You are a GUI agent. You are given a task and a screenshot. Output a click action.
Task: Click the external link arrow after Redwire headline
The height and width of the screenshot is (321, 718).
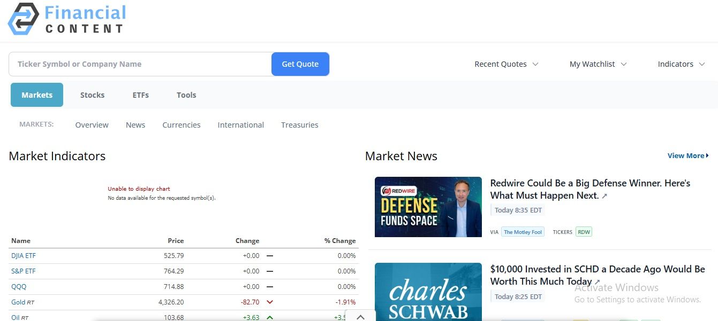[x=604, y=196]
